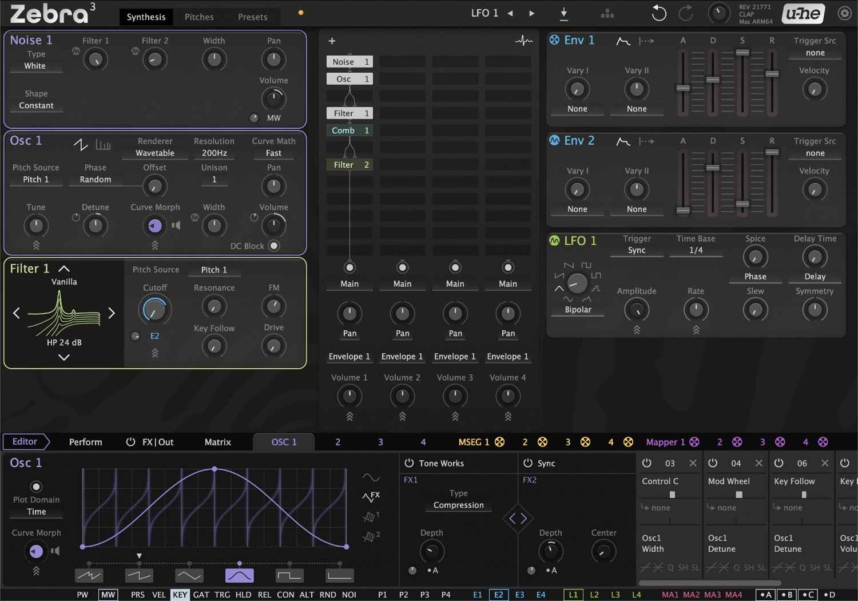Image resolution: width=858 pixels, height=601 pixels.
Task: Switch to the Pitches tab
Action: [x=199, y=17]
